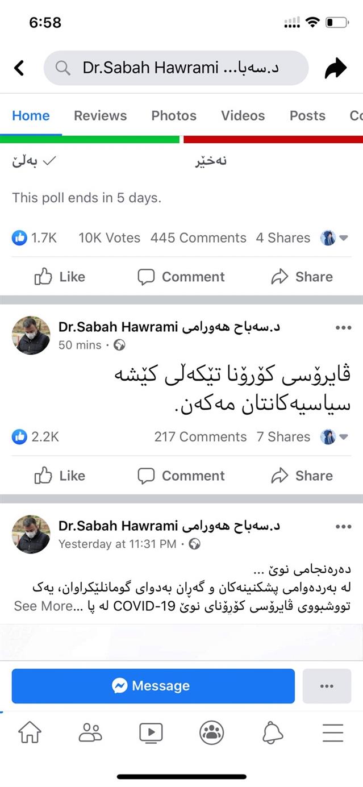Select the poll option نەخێر
The image size is (363, 787).
click(x=211, y=161)
